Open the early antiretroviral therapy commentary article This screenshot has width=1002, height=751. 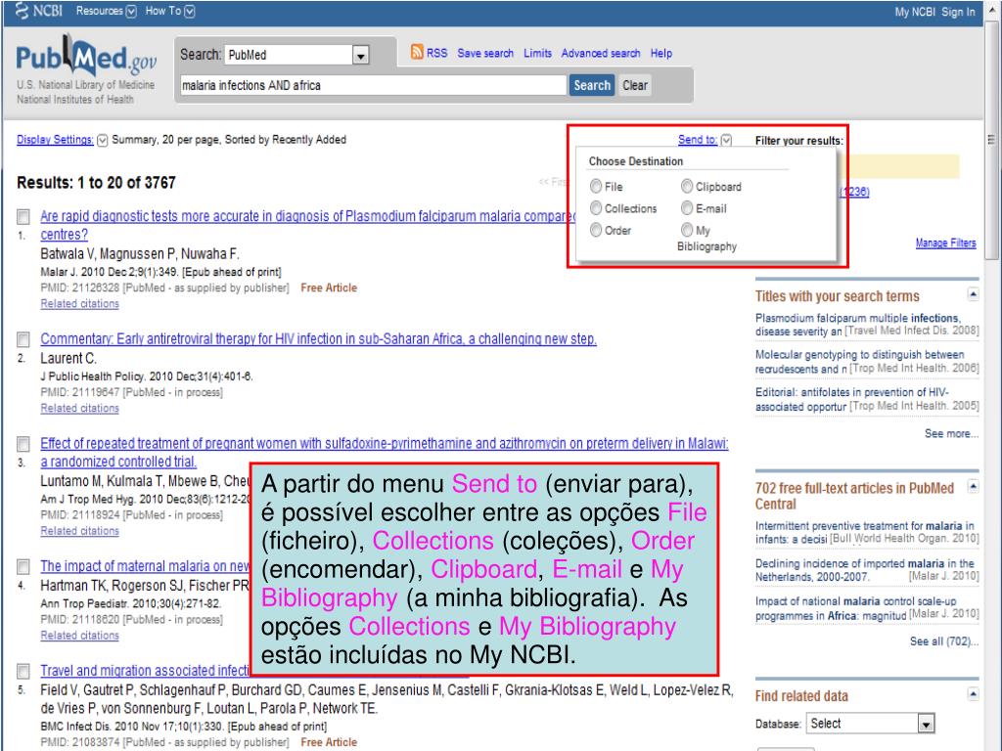(x=318, y=339)
